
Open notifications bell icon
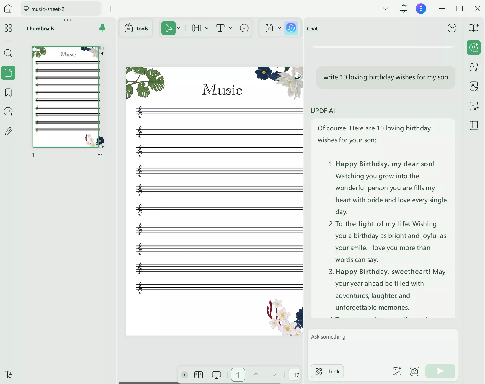[404, 9]
